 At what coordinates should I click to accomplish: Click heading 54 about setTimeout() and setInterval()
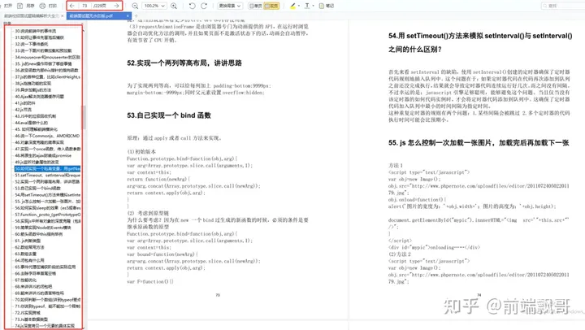tap(480, 42)
